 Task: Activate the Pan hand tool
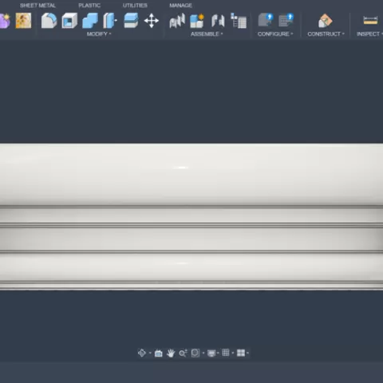[x=171, y=353]
